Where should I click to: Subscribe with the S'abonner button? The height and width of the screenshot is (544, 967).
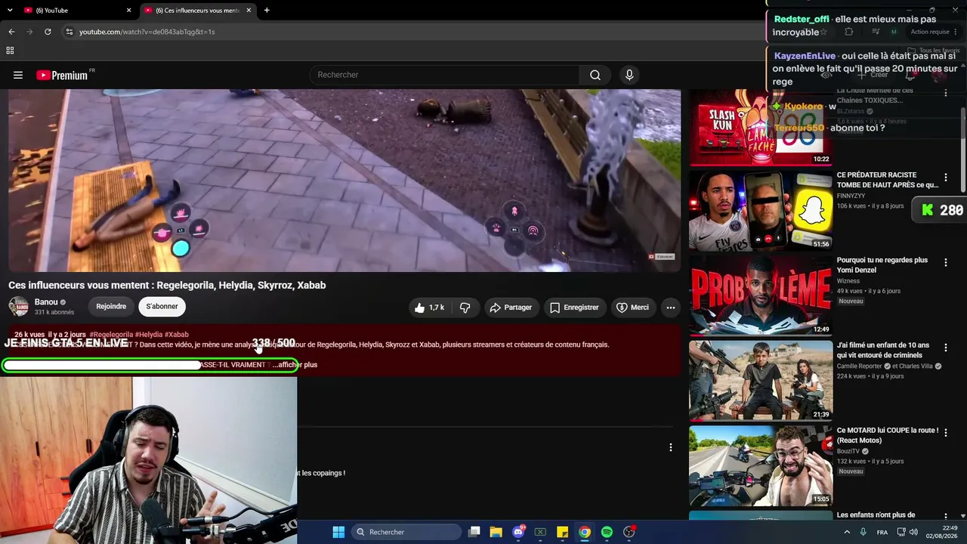pyautogui.click(x=162, y=306)
